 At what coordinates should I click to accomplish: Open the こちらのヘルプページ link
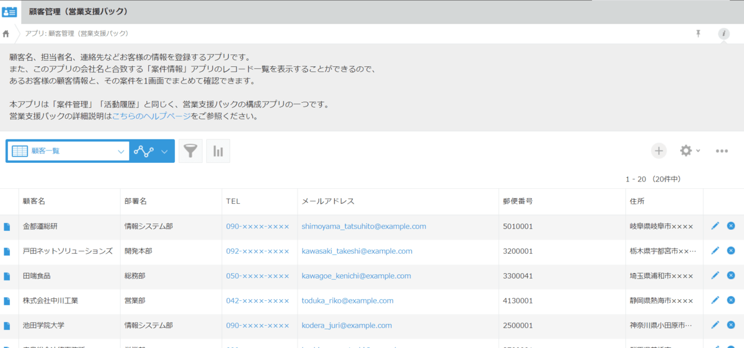click(151, 116)
